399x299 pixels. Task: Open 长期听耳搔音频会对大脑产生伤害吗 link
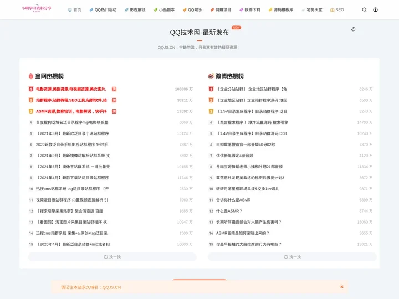pos(249,222)
